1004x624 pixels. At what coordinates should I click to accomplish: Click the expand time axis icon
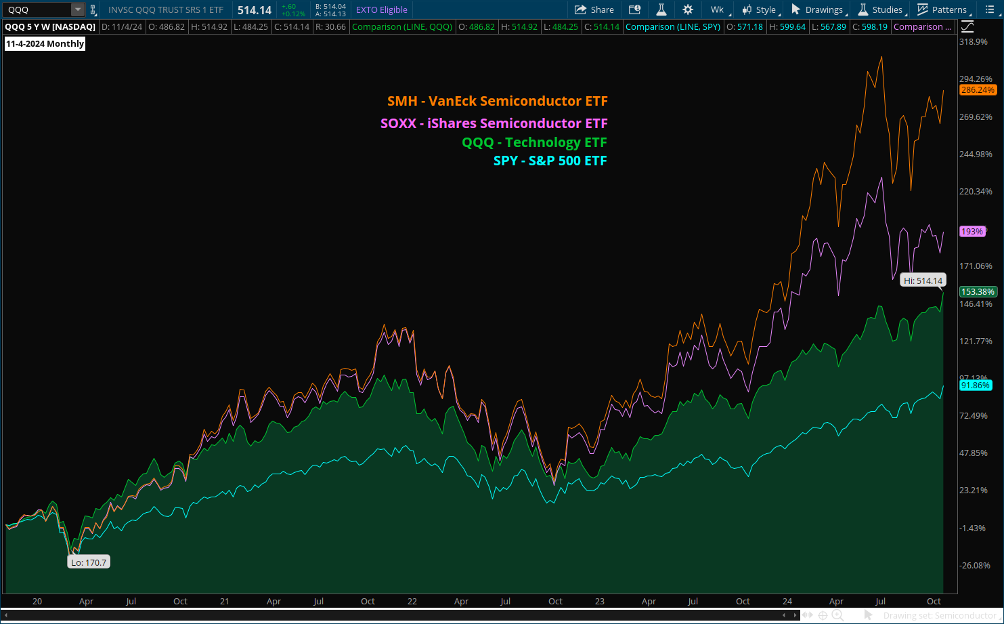point(808,615)
